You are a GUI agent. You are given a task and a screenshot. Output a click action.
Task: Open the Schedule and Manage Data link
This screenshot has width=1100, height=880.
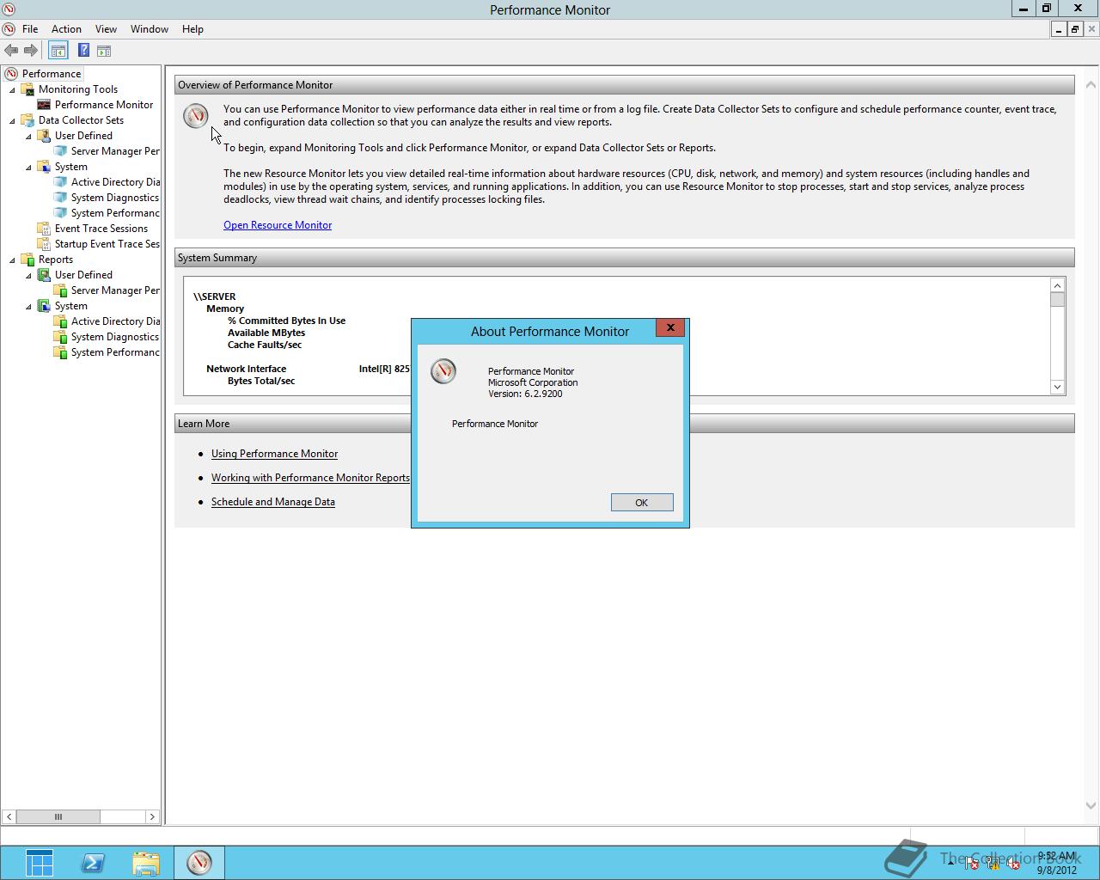click(273, 502)
